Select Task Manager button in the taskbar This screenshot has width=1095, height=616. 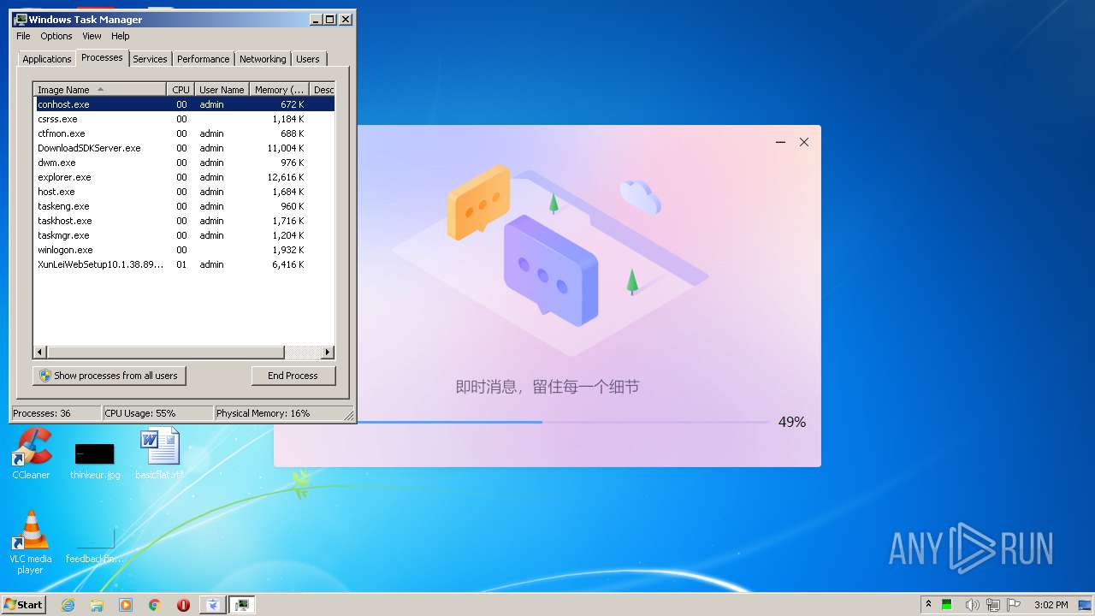(x=242, y=605)
